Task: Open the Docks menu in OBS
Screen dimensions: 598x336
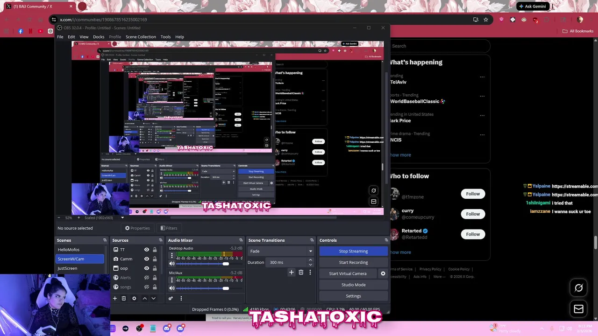Action: tap(99, 37)
